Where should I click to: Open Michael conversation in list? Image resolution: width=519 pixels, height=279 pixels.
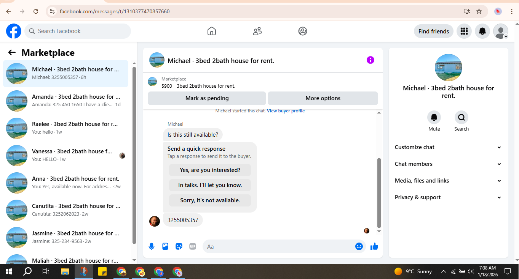tap(65, 74)
